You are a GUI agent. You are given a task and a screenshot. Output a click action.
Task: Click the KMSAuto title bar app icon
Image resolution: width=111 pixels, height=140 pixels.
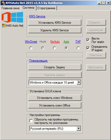pyautogui.click(x=3, y=3)
